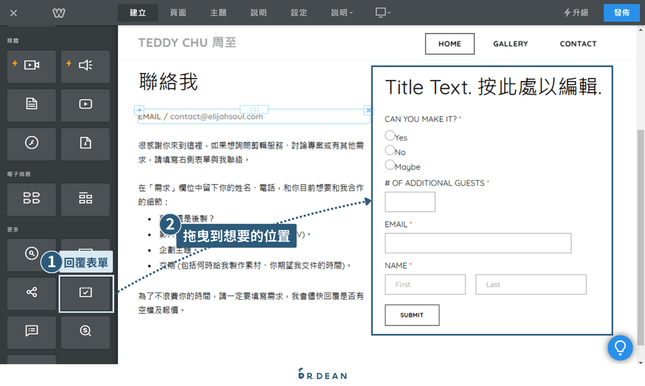Open the 主題 tab
Screen dimensions: 645x386
tap(218, 12)
